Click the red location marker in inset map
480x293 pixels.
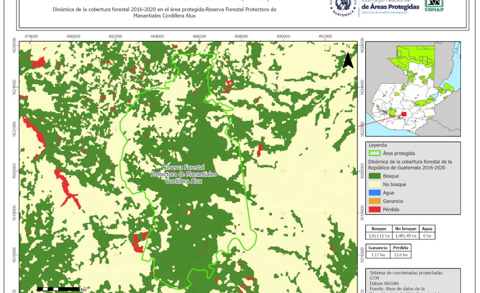pos(404,113)
